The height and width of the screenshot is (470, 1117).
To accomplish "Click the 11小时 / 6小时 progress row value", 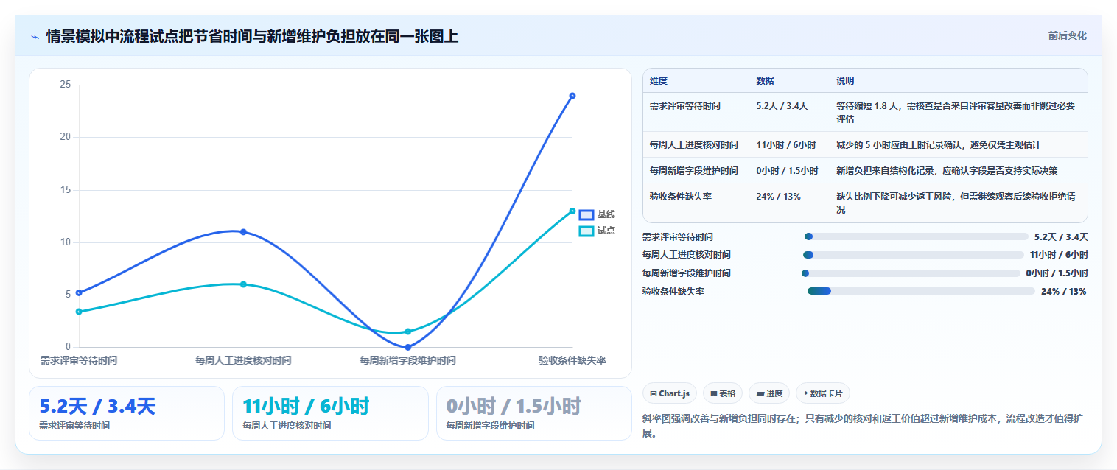I will click(1059, 255).
